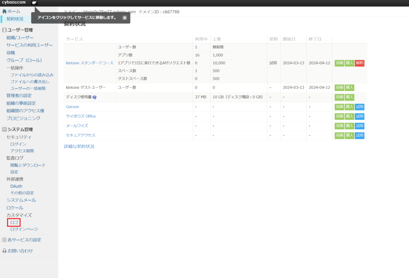Select OAuth under 外部連携
The width and height of the screenshot is (409, 278).
click(16, 186)
